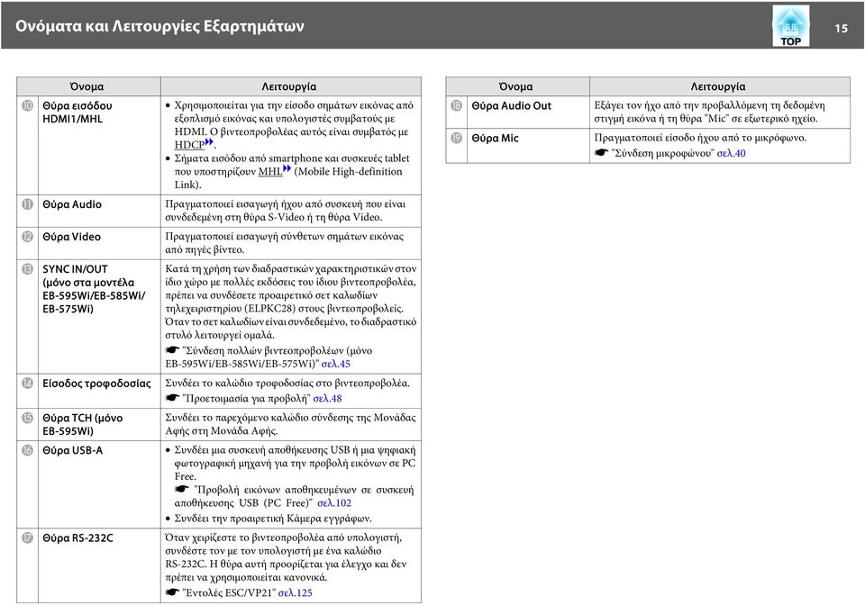Click text Συνδέει την προαιρετική Κάμερα εγγράφων
Screen dimensions: 865x605
[x=273, y=519]
